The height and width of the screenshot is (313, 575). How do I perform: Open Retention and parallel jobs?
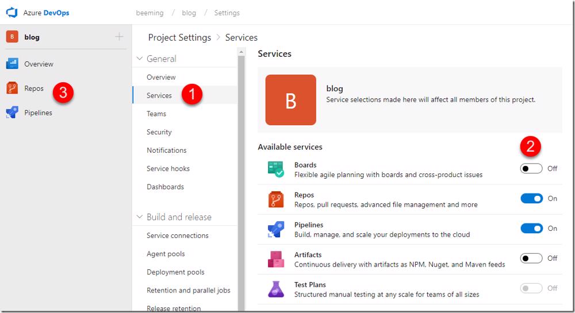tap(189, 290)
